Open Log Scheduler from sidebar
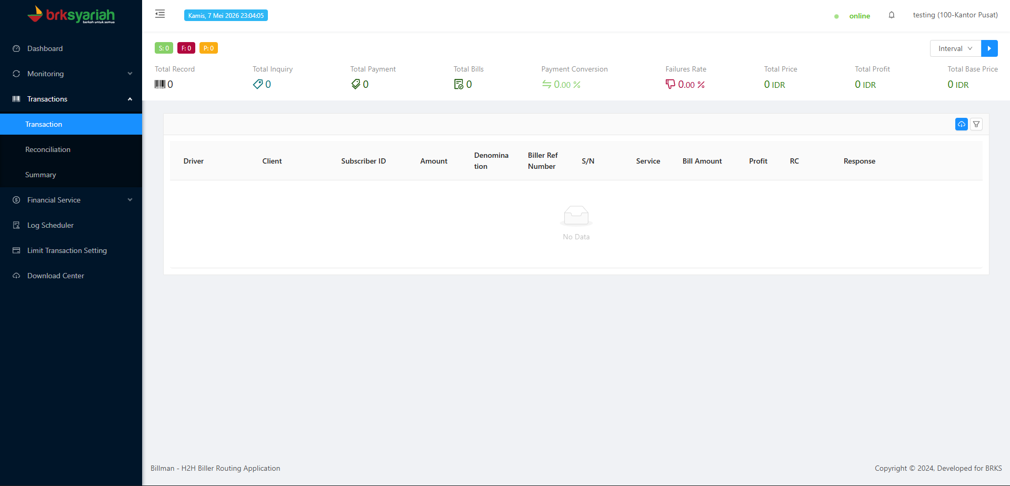1010x486 pixels. click(71, 225)
